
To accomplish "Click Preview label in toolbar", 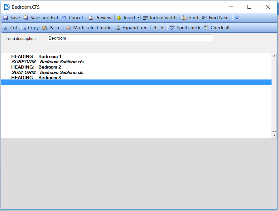I will tap(103, 18).
